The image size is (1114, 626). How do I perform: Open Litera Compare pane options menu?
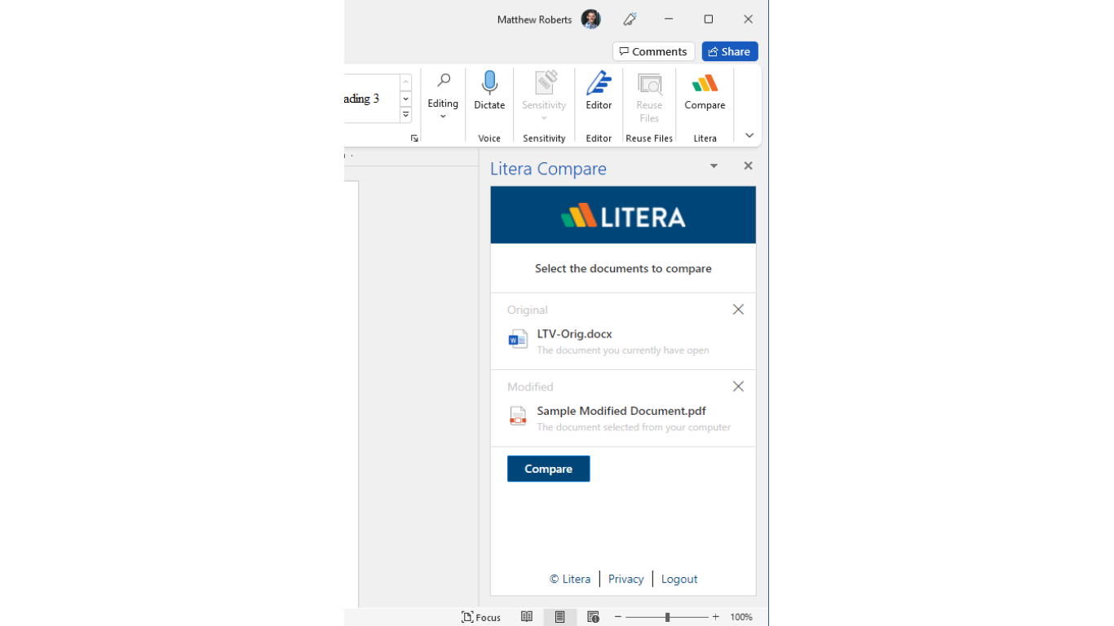[x=714, y=166]
